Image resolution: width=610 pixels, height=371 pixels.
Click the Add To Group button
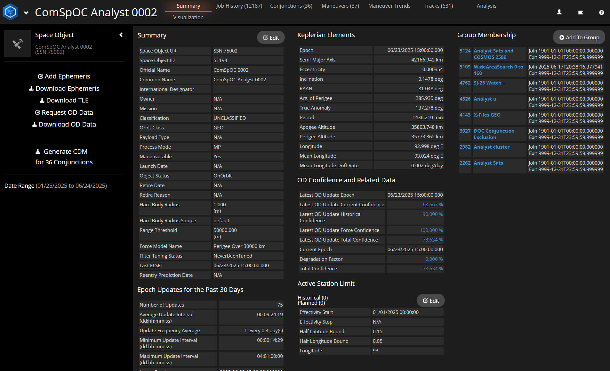pyautogui.click(x=579, y=37)
